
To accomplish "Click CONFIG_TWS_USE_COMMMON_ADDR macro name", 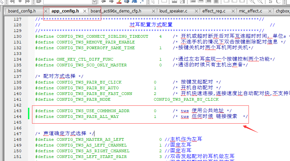I will point(93,111).
